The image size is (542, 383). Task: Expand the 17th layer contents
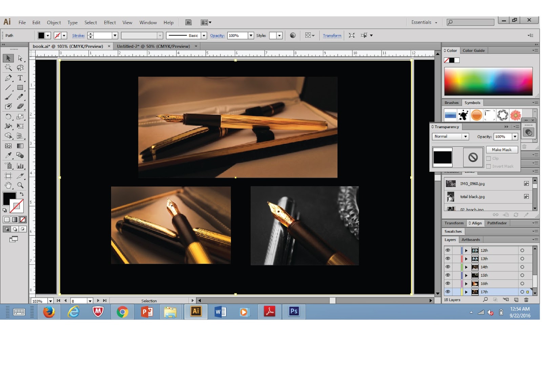click(466, 292)
